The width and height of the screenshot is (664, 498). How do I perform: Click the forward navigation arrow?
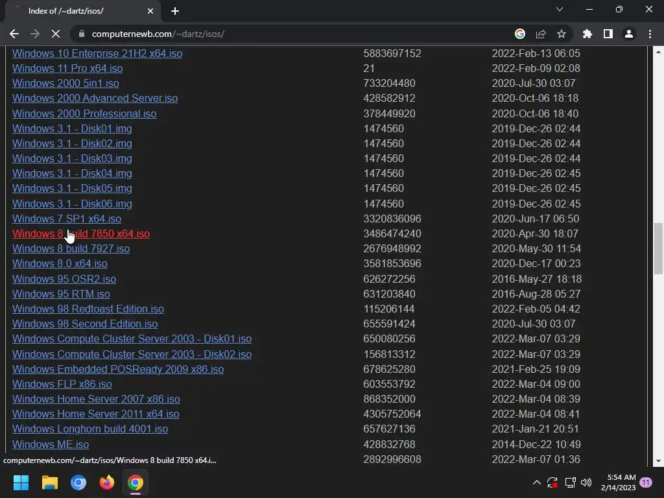point(35,34)
